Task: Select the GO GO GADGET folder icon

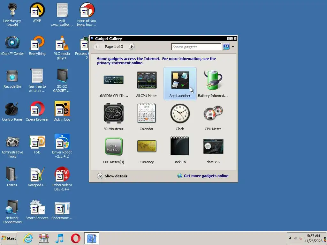Action: click(x=62, y=81)
